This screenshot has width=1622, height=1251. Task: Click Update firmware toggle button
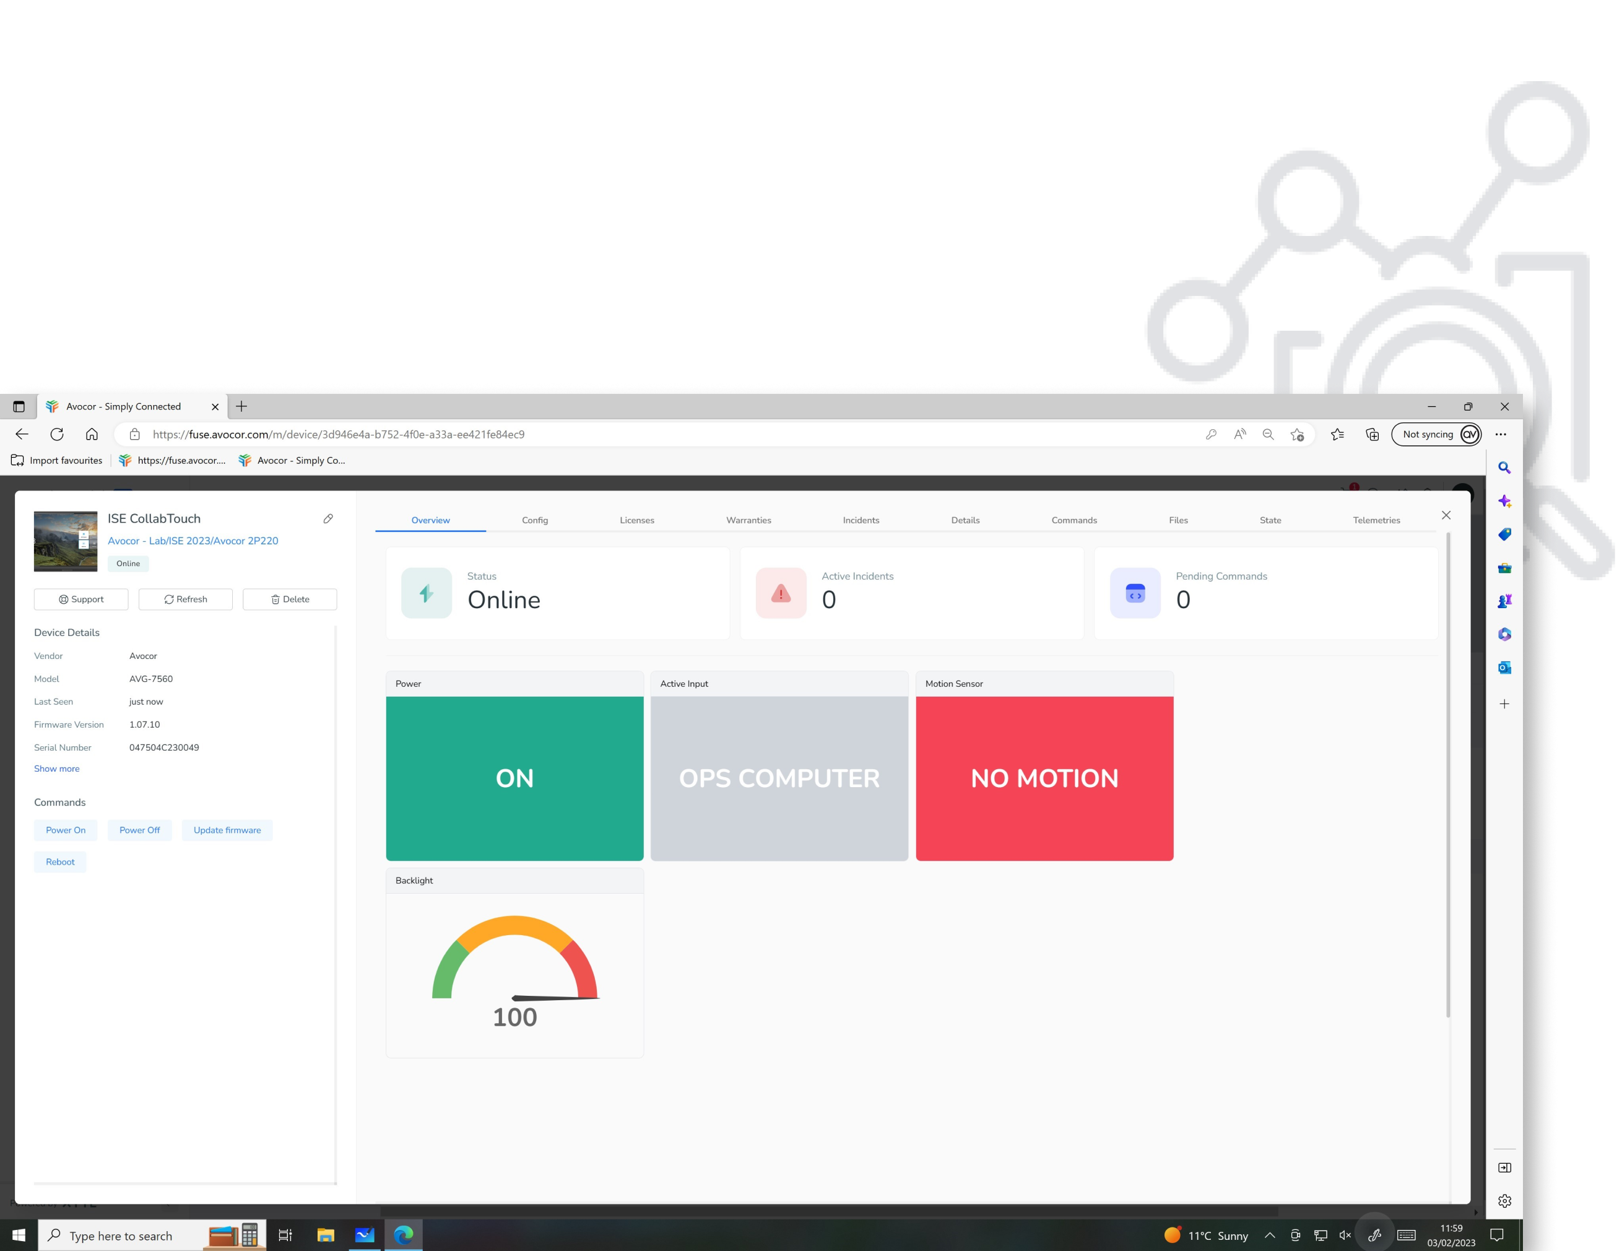tap(226, 829)
